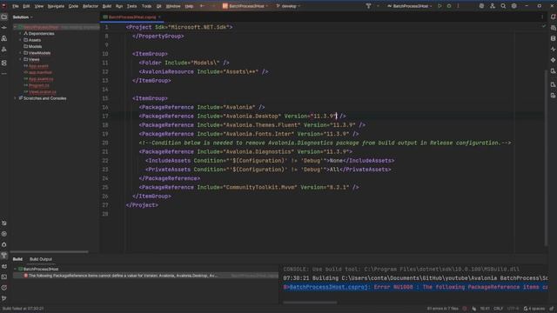The width and height of the screenshot is (557, 313).
Task: Open more run actions menu
Action: 459,6
